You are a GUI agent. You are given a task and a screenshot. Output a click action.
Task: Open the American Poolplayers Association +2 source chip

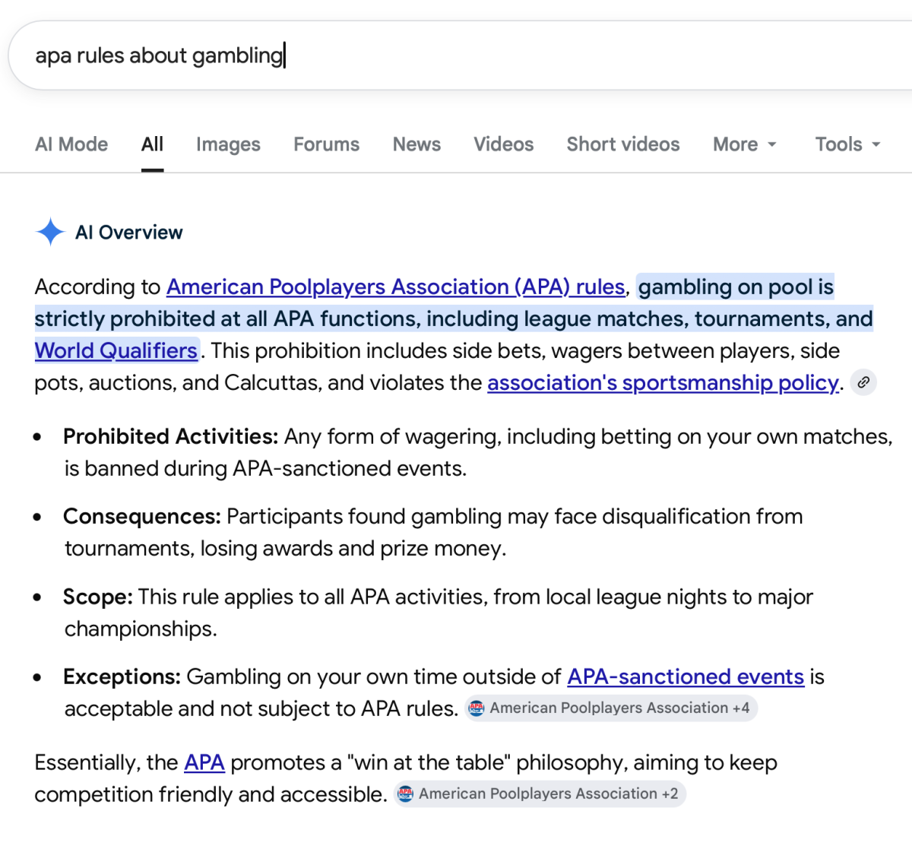540,794
